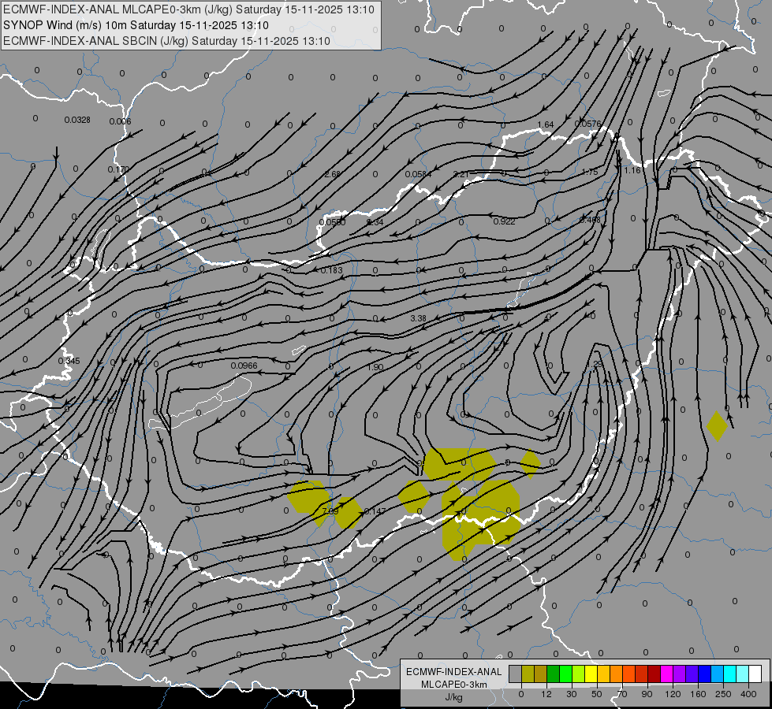Click the map value 0.468
The height and width of the screenshot is (709, 772).
[x=590, y=220]
